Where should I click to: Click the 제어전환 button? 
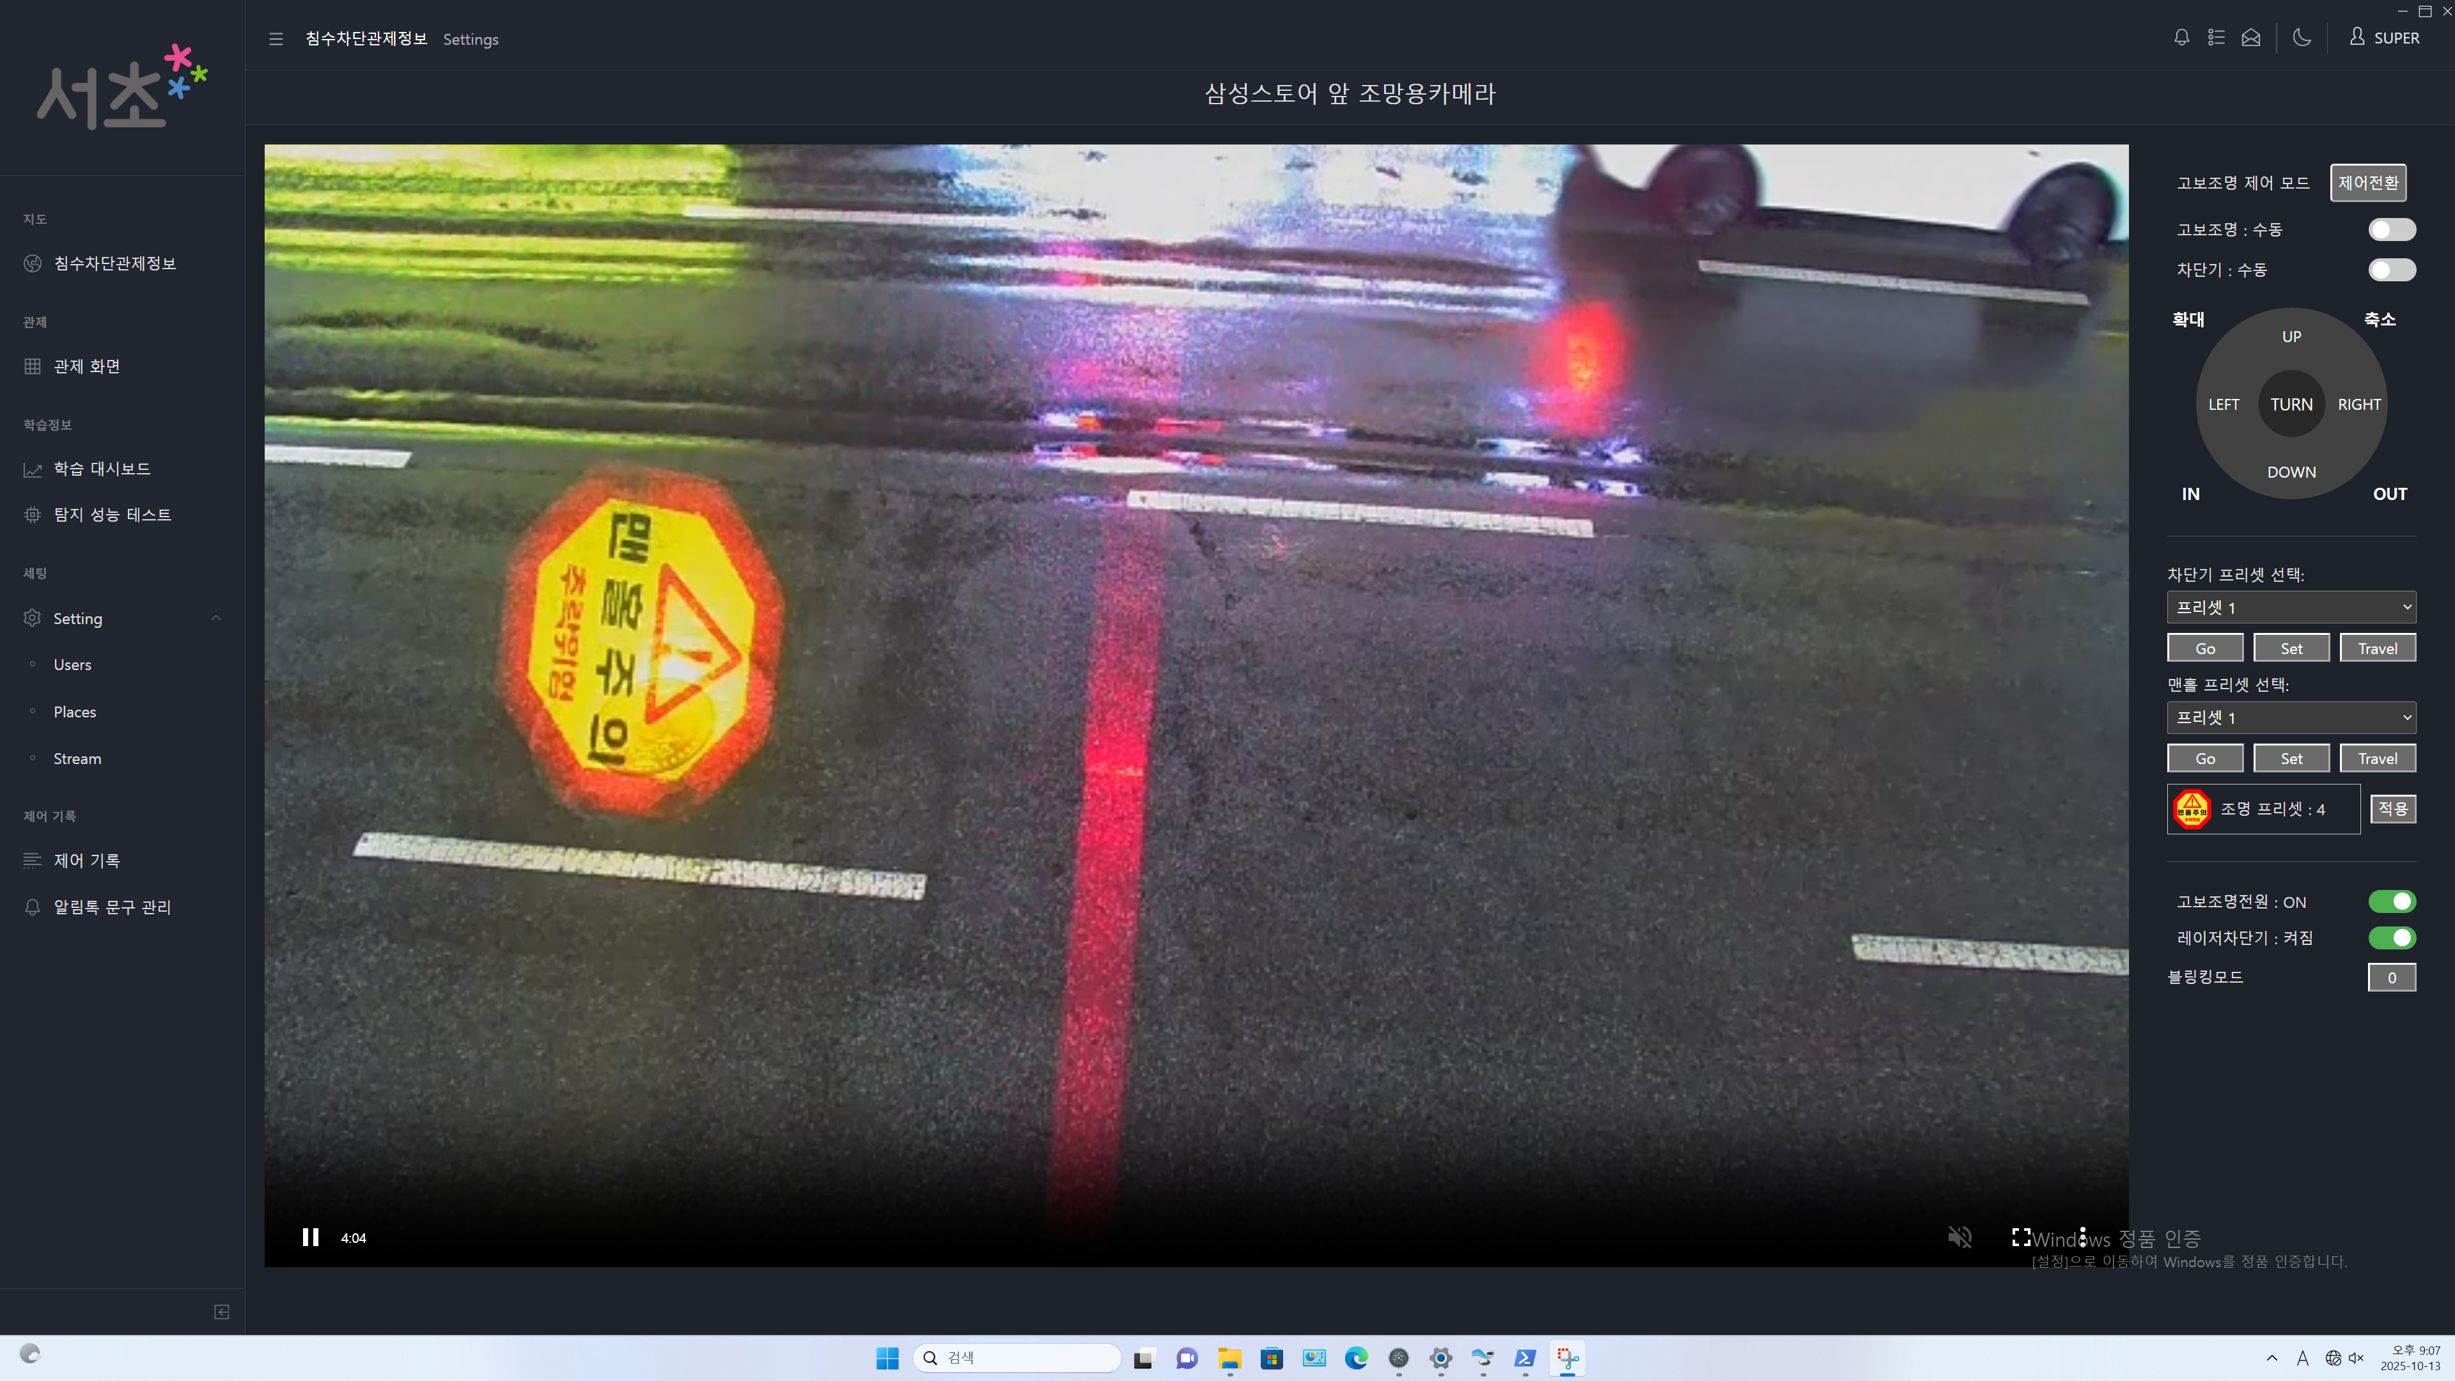point(2367,183)
